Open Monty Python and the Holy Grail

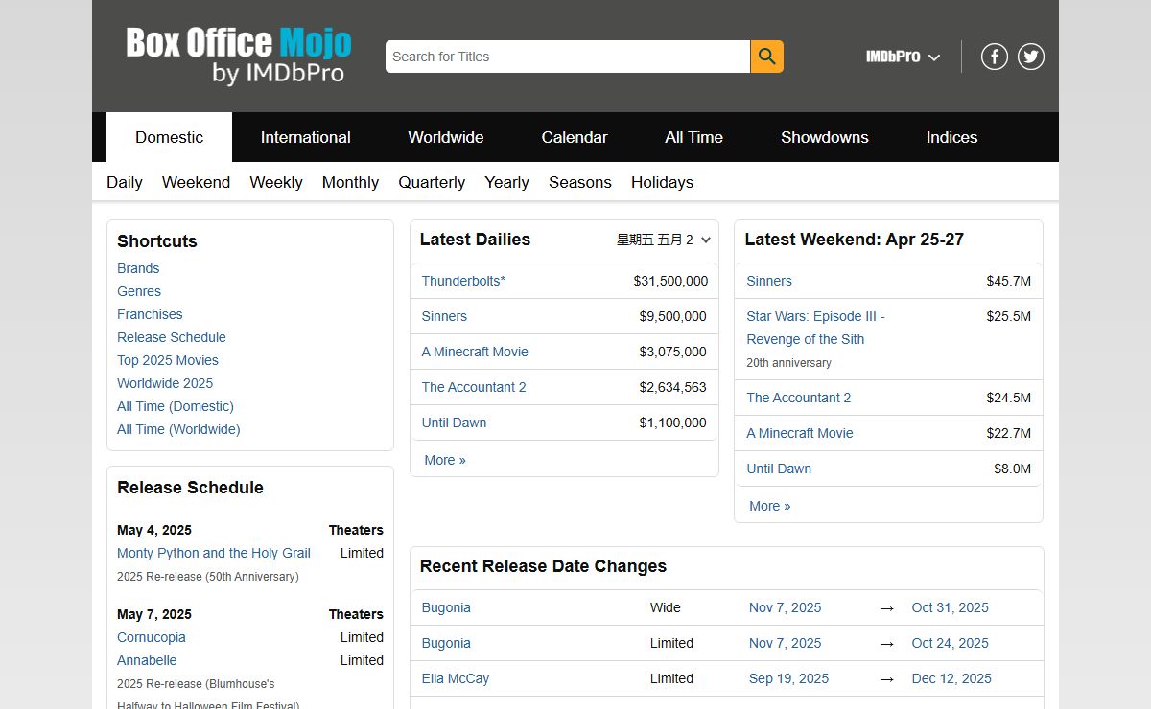[214, 553]
